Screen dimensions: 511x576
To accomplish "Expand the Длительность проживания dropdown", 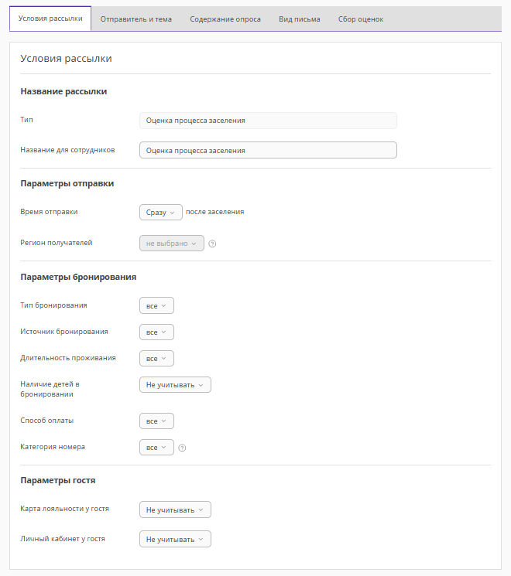I will pos(156,359).
